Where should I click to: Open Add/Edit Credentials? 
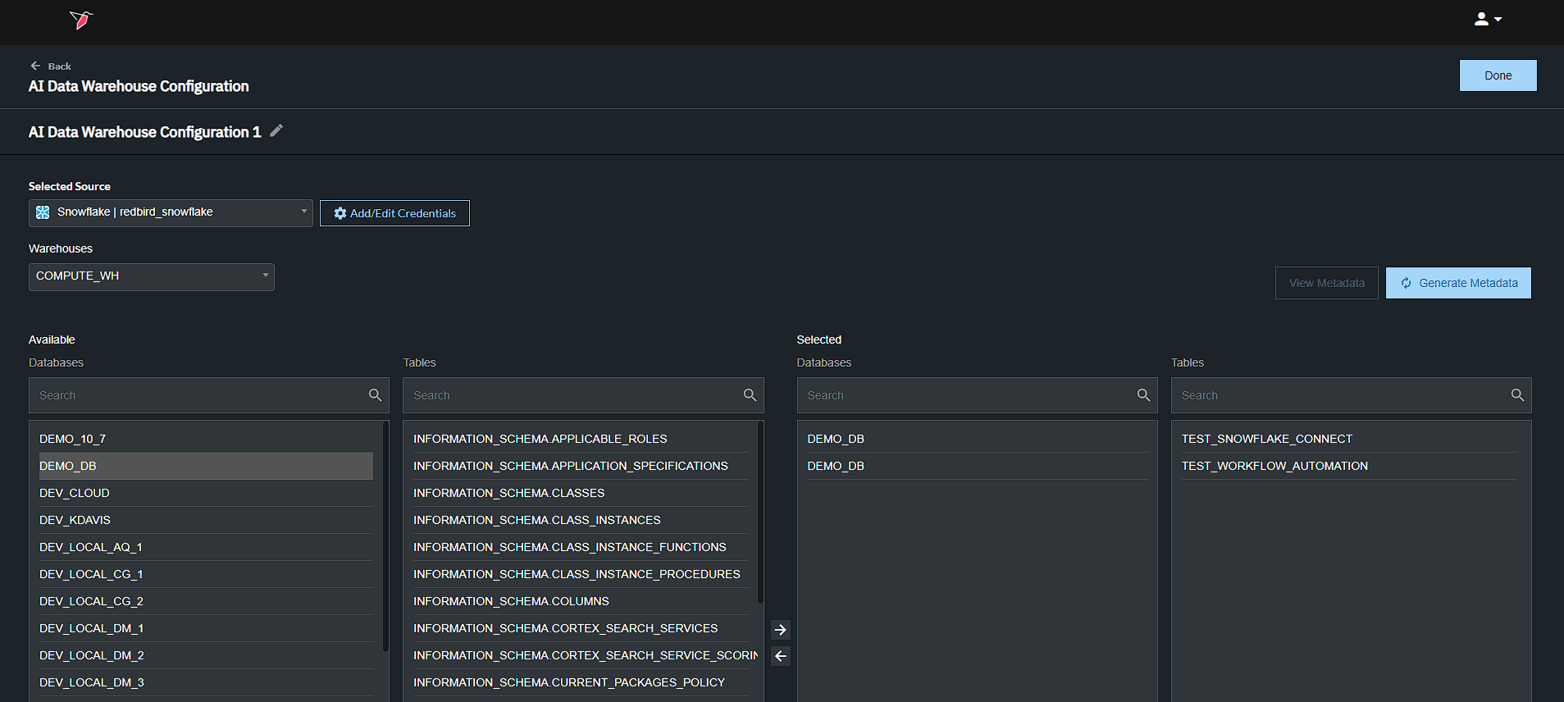pyautogui.click(x=394, y=213)
